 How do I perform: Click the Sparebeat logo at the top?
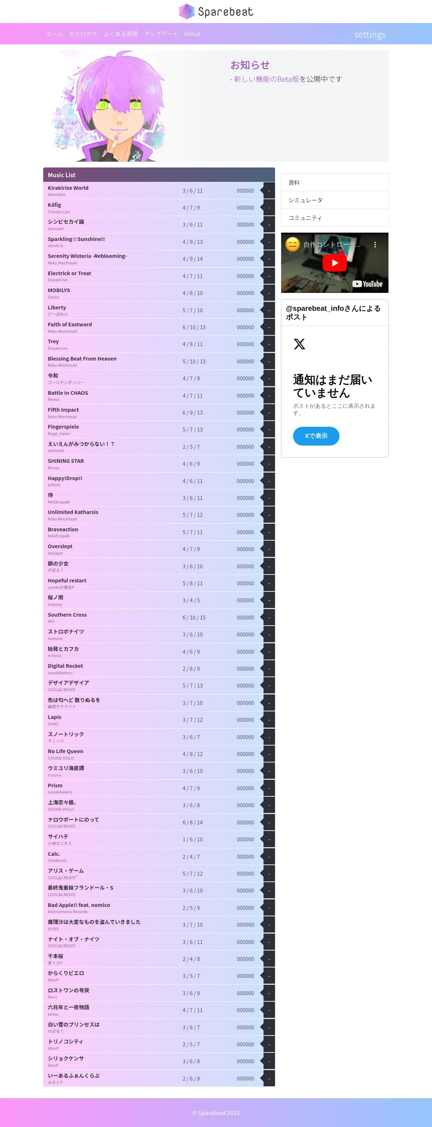click(216, 12)
